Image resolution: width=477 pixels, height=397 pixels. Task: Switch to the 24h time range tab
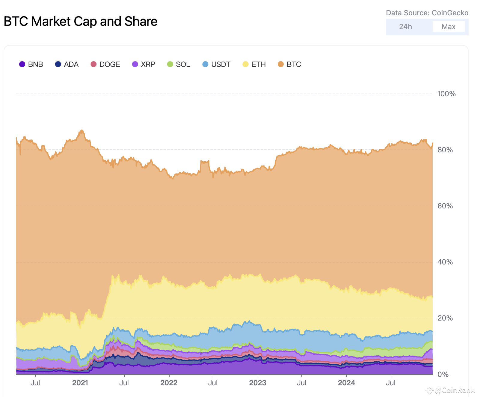[x=405, y=27]
